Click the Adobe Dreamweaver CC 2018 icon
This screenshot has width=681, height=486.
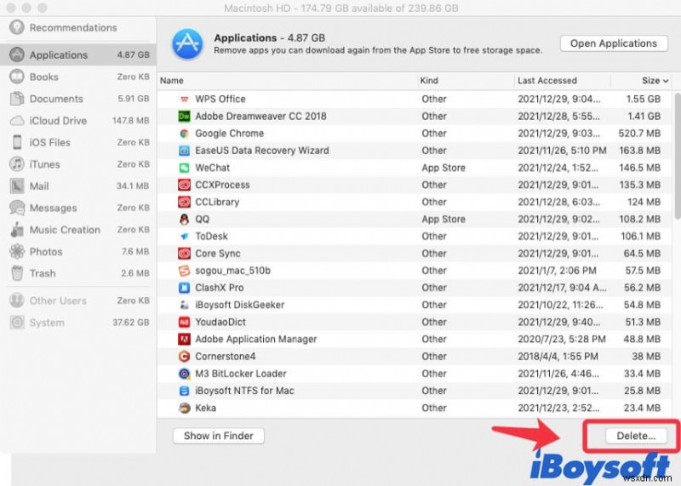pos(184,117)
